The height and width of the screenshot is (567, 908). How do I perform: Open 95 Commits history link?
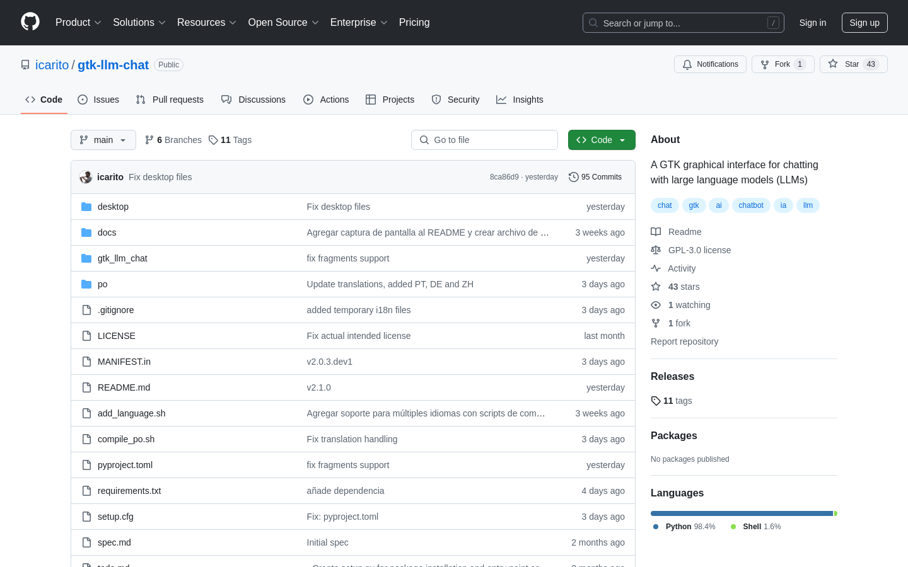(x=595, y=177)
